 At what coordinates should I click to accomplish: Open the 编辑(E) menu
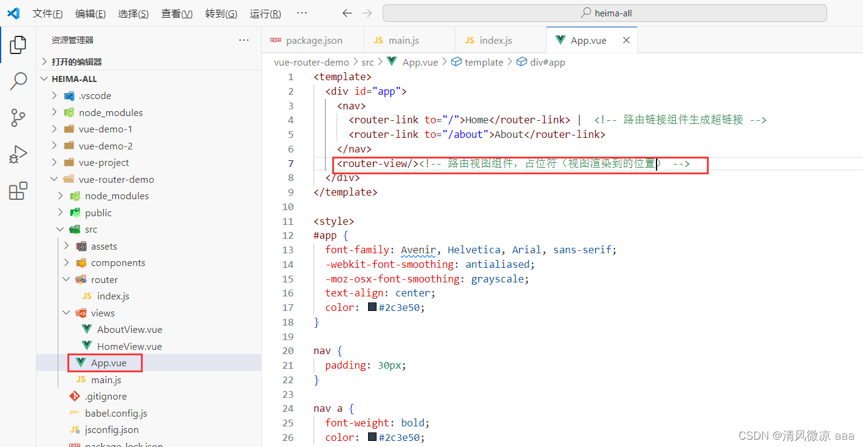(x=90, y=13)
